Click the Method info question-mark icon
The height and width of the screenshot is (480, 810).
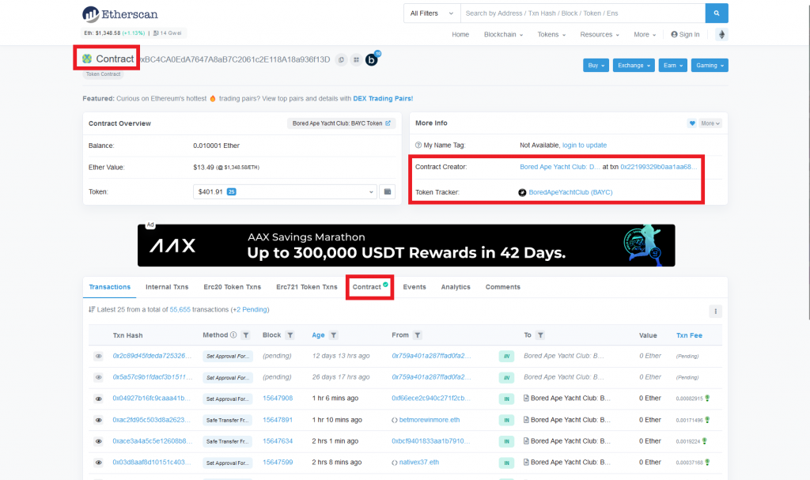(x=233, y=334)
